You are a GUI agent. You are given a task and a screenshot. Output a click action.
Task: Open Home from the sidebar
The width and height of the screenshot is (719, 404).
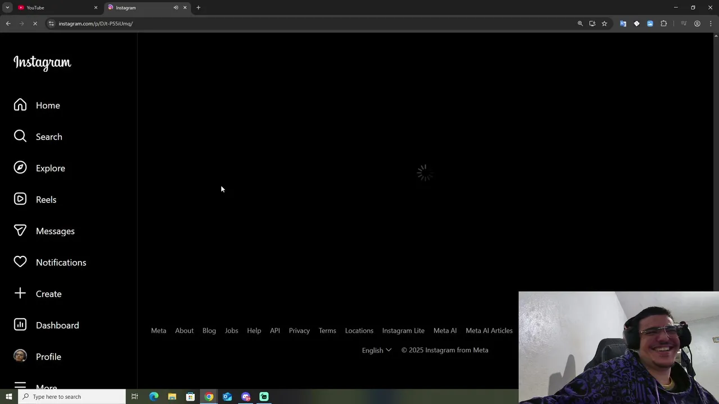click(x=37, y=105)
